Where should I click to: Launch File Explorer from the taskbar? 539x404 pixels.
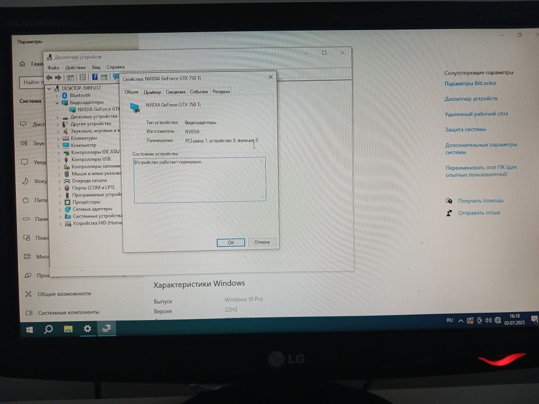[68, 329]
